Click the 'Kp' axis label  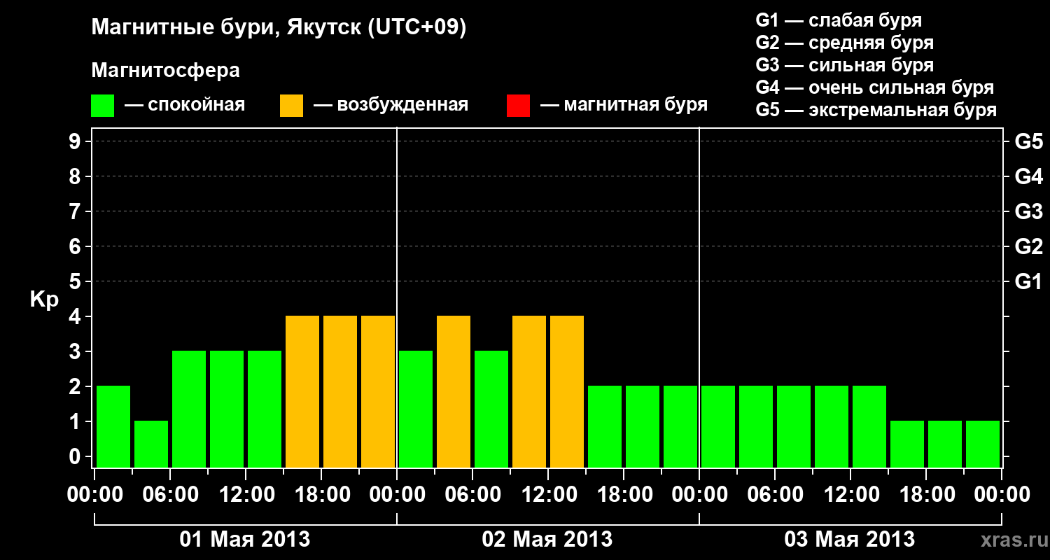tap(44, 300)
